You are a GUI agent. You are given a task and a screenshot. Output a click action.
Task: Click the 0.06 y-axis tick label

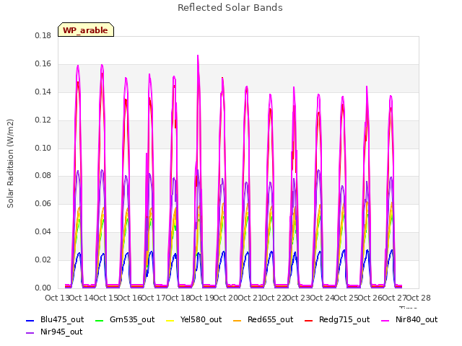pos(43,203)
